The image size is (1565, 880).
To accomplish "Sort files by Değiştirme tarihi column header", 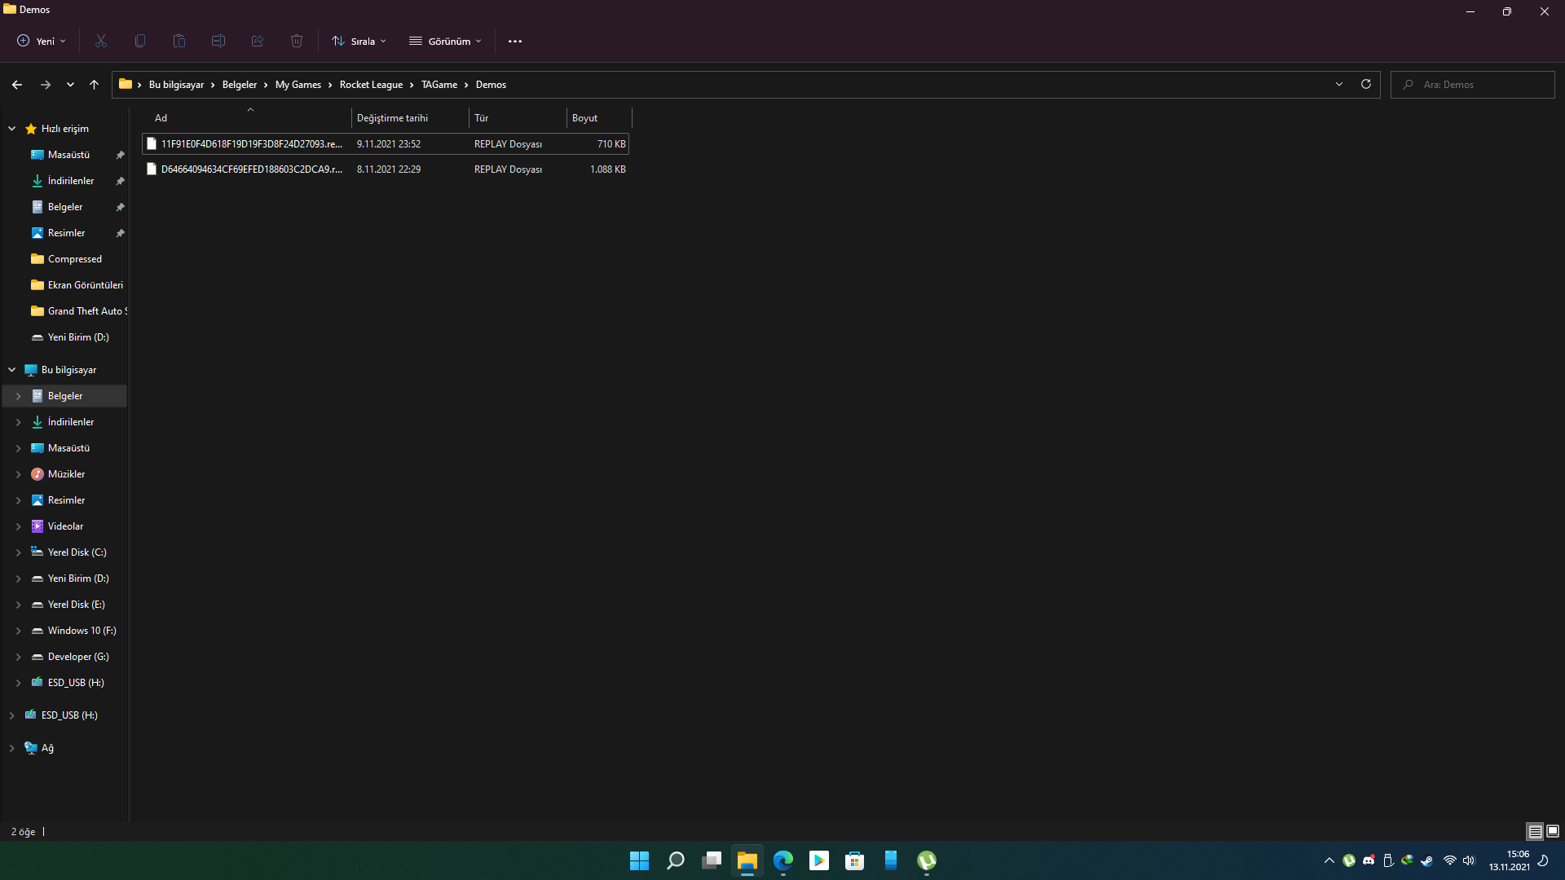I will 393,118.
